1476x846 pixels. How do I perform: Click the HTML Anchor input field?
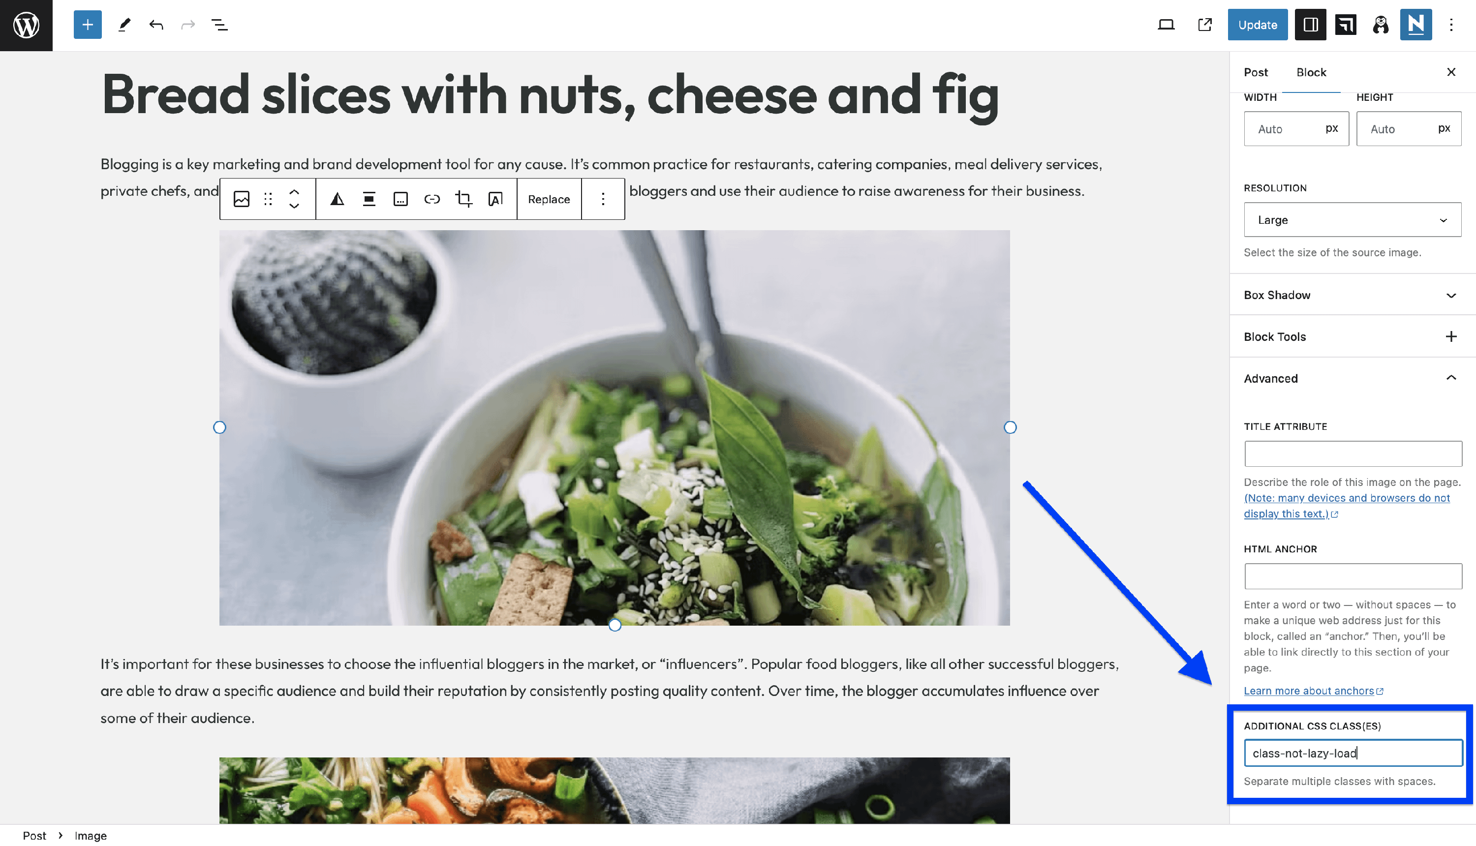1353,576
